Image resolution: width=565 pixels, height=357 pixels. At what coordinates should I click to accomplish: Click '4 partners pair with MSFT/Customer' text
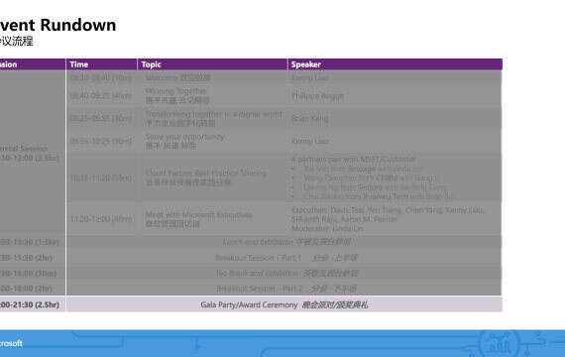click(x=354, y=160)
